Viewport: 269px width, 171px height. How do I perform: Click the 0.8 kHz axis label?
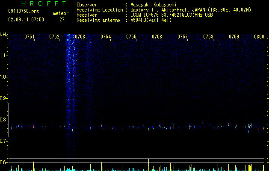click(4, 120)
